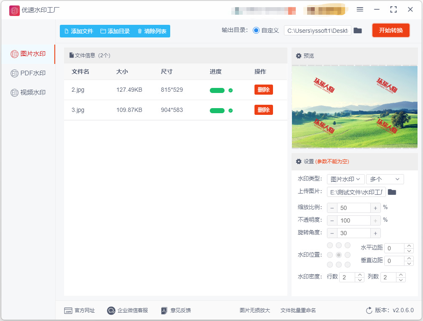Viewport: 423px width, 321px height.
Task: Expand the 多个 quantity dropdown
Action: pyautogui.click(x=385, y=179)
